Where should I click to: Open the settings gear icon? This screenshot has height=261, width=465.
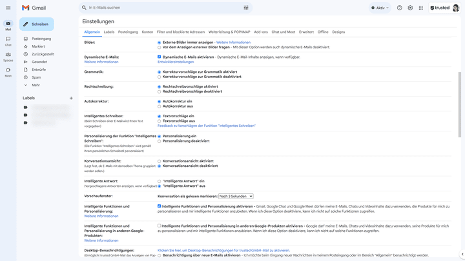click(410, 8)
